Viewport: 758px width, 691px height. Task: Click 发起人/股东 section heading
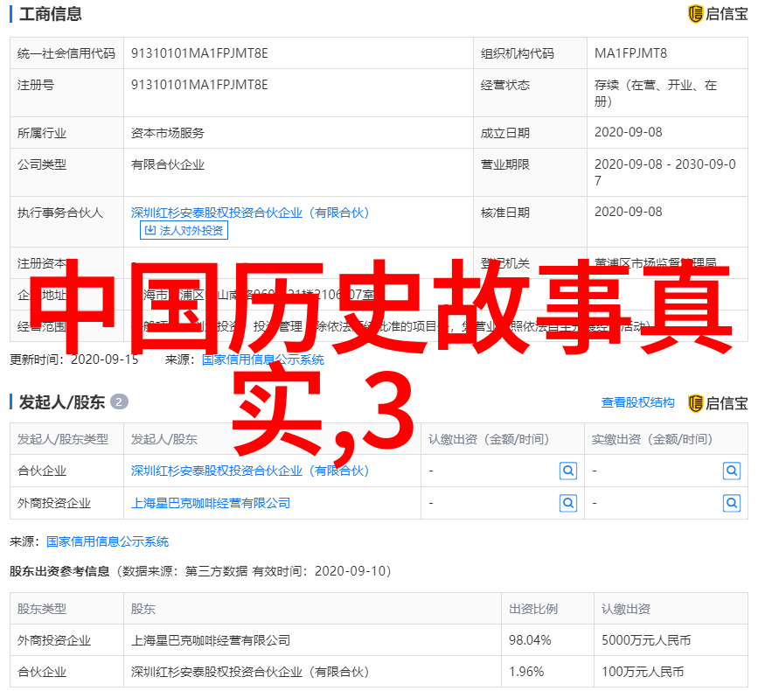tap(62, 401)
